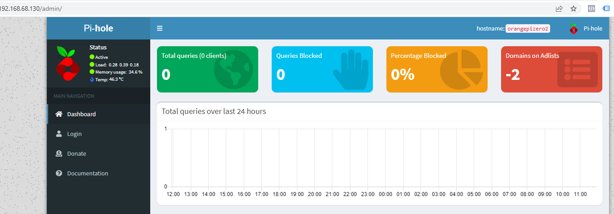Image resolution: width=614 pixels, height=214 pixels.
Task: Open the red Domains on Adlists card
Action: [x=551, y=69]
